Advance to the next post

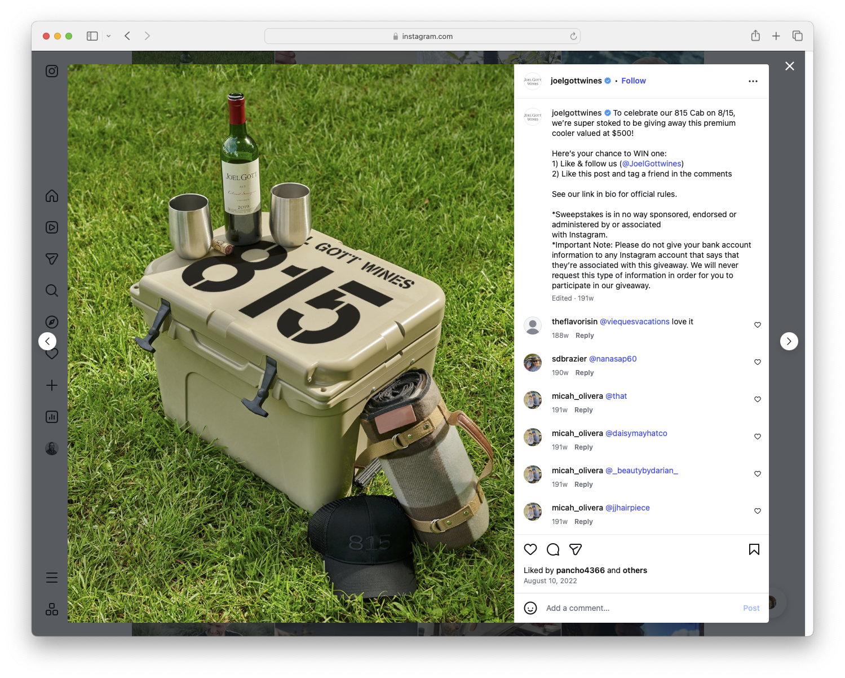point(789,341)
